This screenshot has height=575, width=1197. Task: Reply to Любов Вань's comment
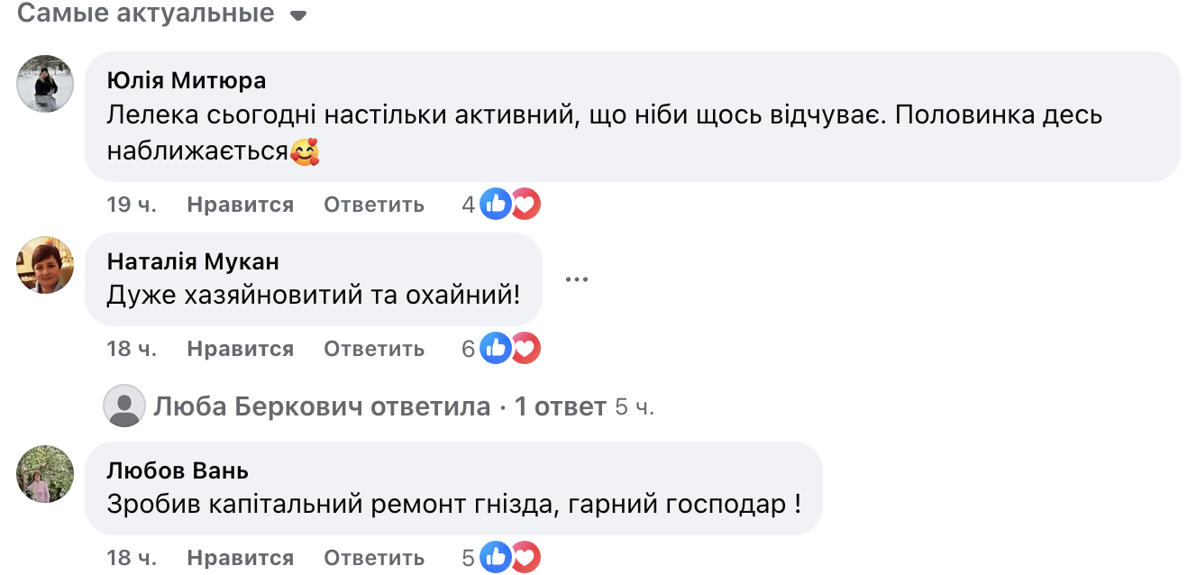click(374, 558)
